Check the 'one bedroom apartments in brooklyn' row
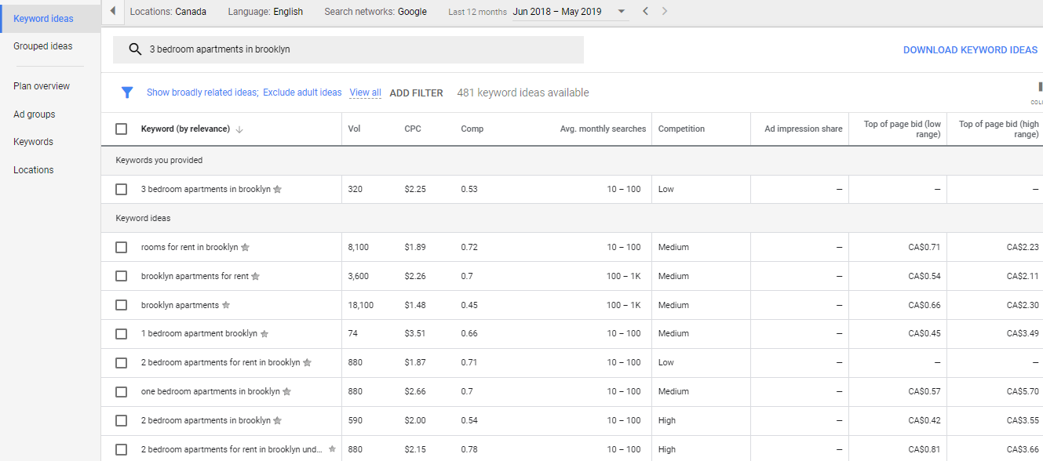Screen dimensions: 1043x461 click(x=121, y=391)
